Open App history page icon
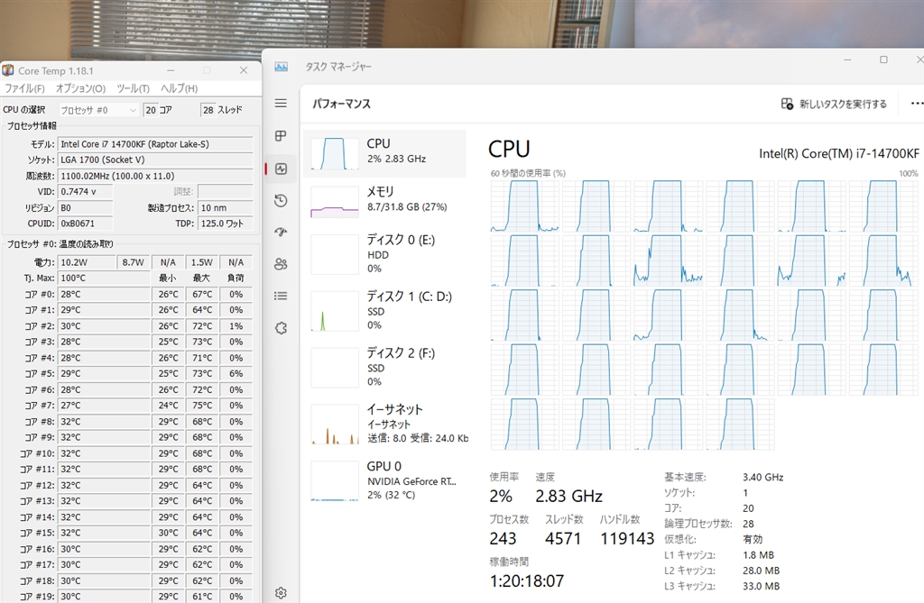This screenshot has width=924, height=603. tap(282, 201)
